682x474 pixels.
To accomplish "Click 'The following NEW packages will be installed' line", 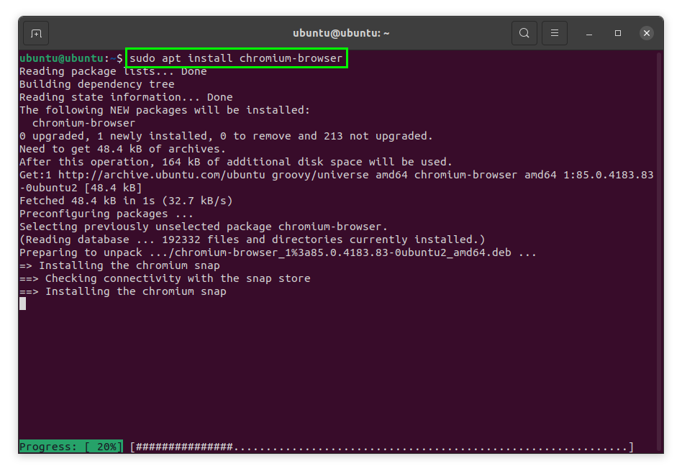I will [165, 110].
